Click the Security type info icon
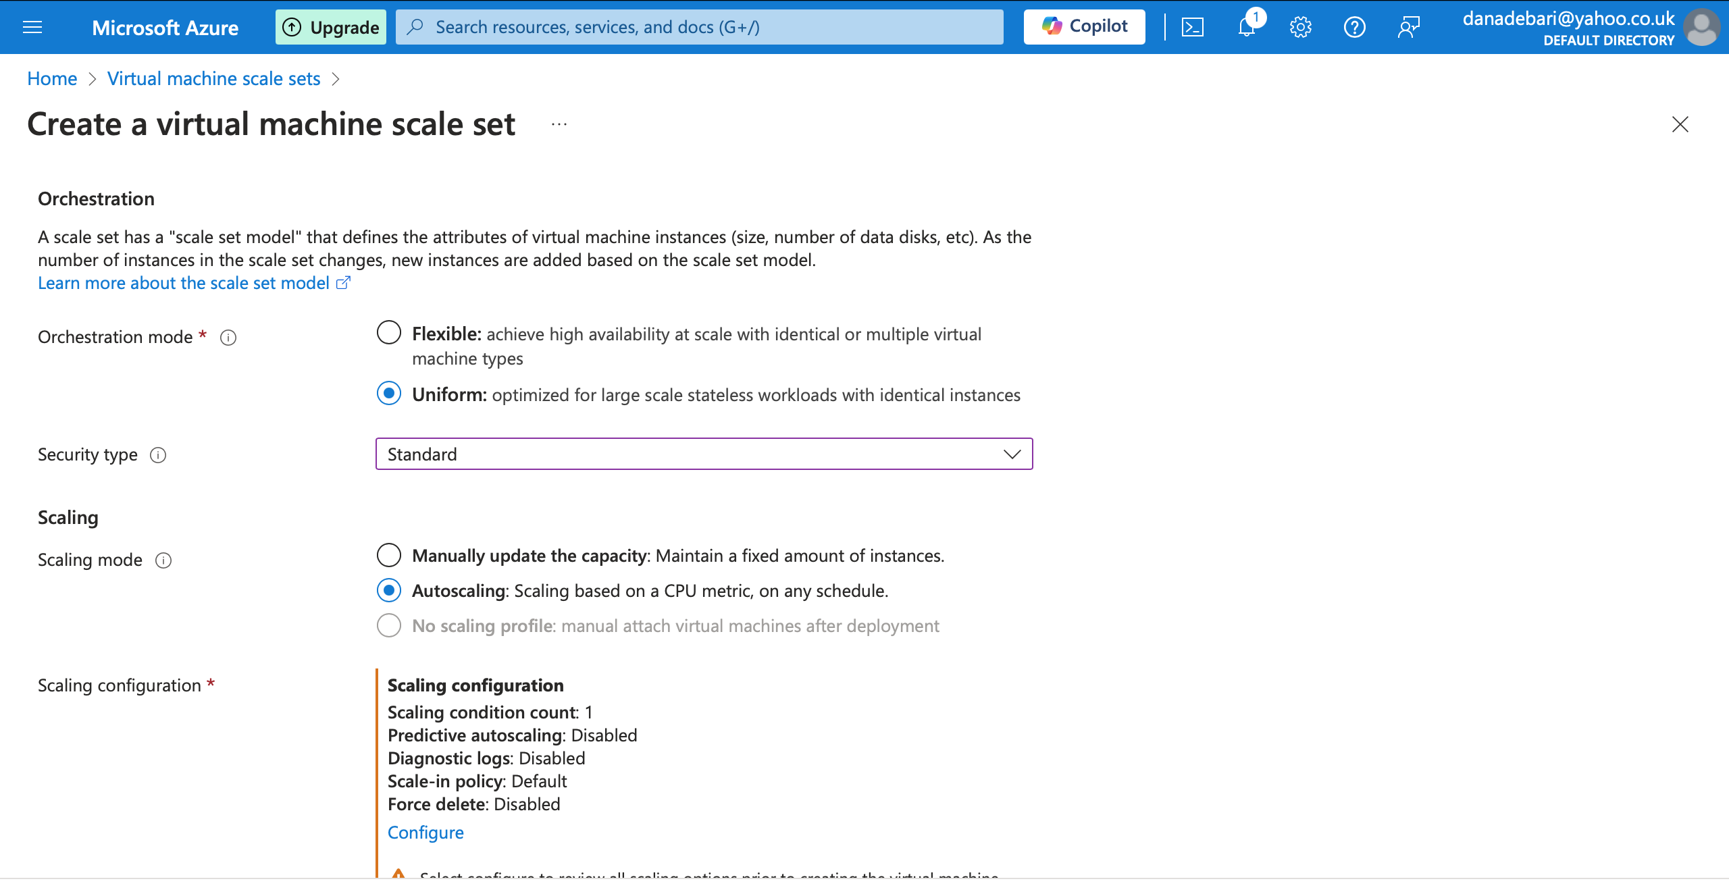 click(x=158, y=455)
